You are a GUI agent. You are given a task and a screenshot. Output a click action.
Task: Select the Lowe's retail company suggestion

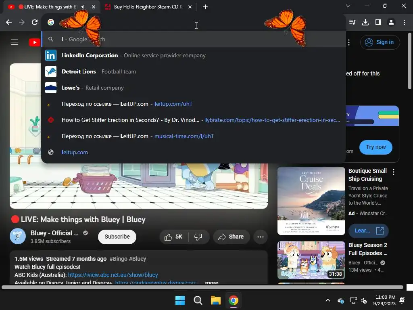[194, 88]
